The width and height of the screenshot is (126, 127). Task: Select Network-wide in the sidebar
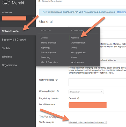10,31
